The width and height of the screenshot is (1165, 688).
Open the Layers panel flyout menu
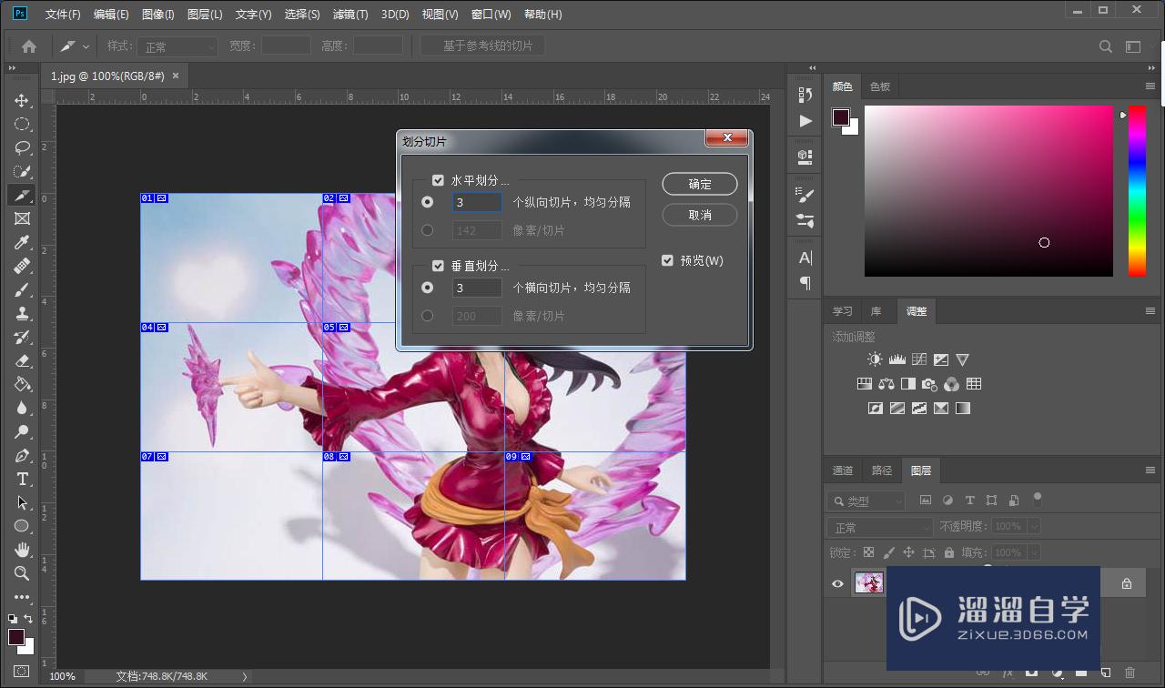tap(1150, 470)
